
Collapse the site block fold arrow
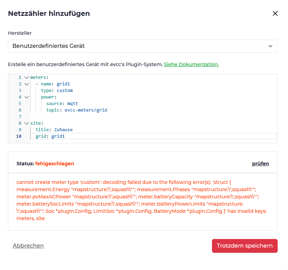click(26, 123)
